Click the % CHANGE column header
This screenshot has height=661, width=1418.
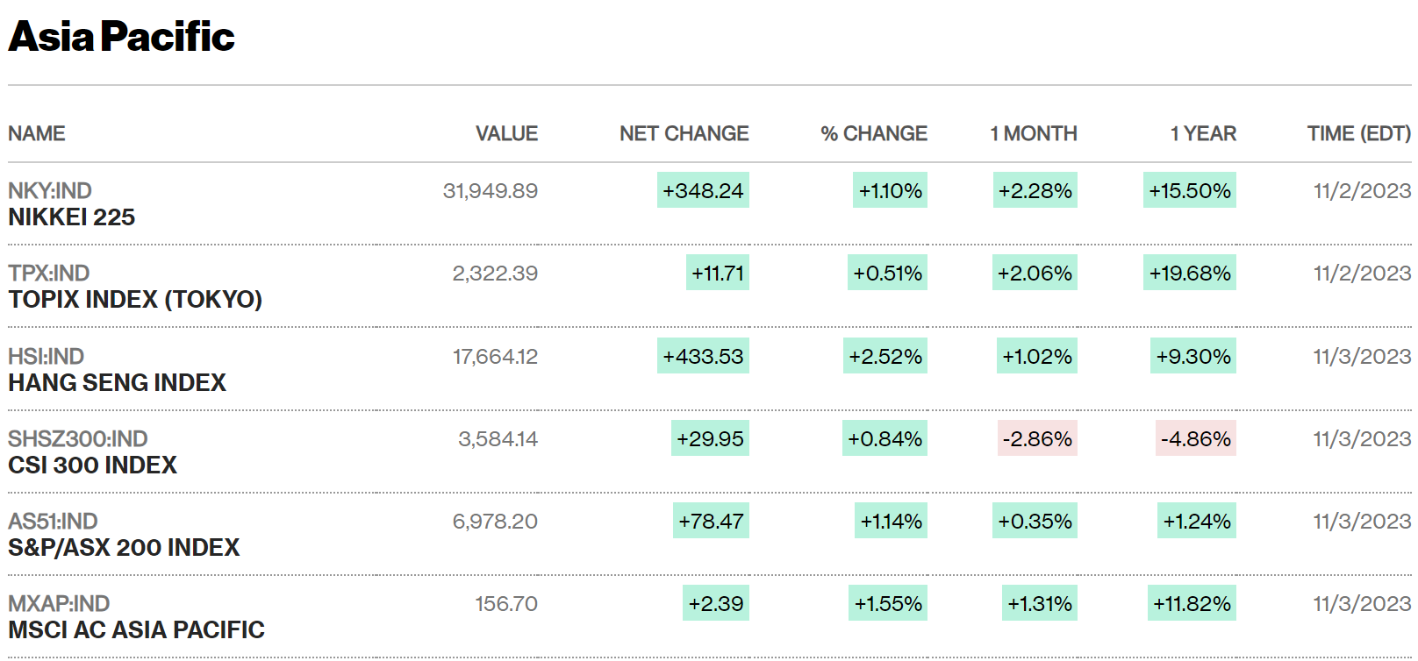click(x=874, y=134)
